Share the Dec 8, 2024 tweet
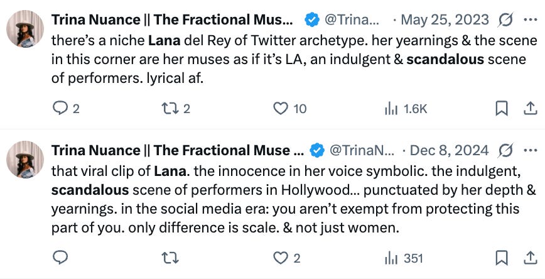545x279 pixels. 528,258
